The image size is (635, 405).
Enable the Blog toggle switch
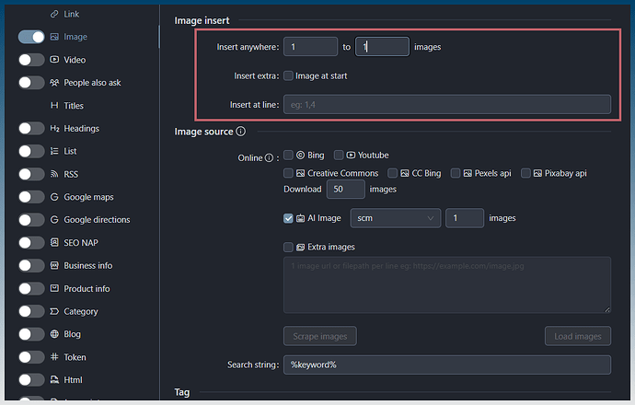click(31, 334)
